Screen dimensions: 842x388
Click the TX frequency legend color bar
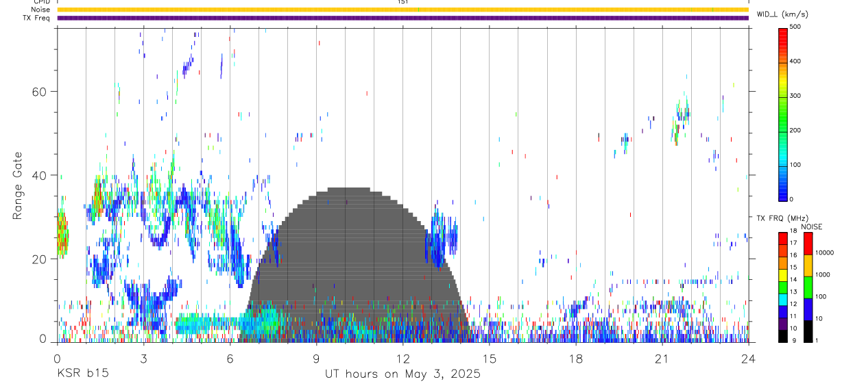(x=782, y=287)
